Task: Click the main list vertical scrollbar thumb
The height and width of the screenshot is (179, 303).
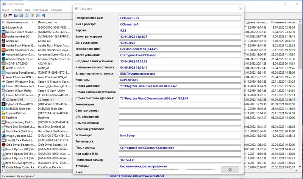Action: click(300, 46)
